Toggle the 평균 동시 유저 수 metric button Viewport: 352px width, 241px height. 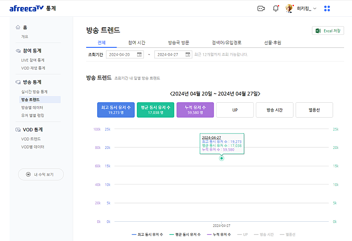(x=156, y=110)
